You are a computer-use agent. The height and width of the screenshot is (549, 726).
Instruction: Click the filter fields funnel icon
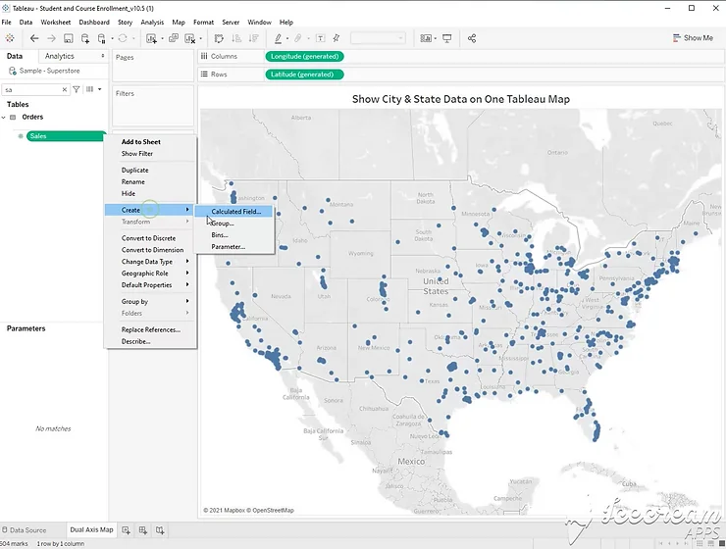click(77, 89)
